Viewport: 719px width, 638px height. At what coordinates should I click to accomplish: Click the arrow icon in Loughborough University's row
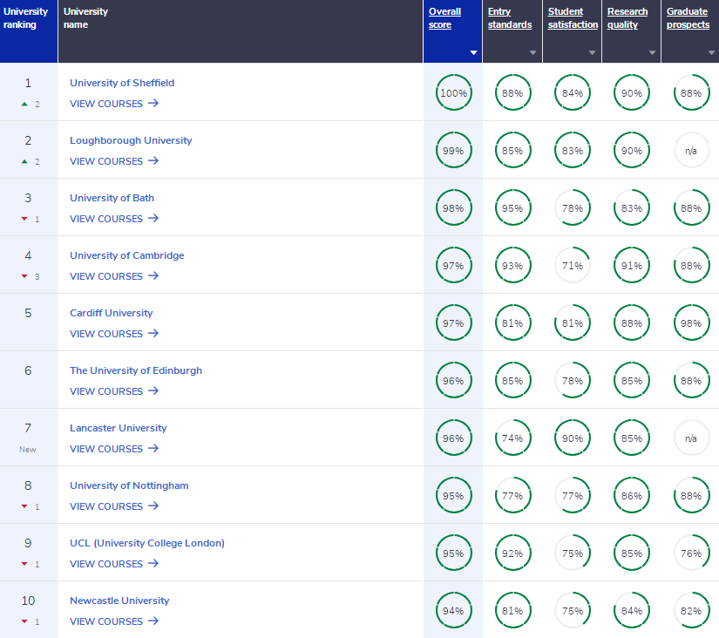coord(153,160)
